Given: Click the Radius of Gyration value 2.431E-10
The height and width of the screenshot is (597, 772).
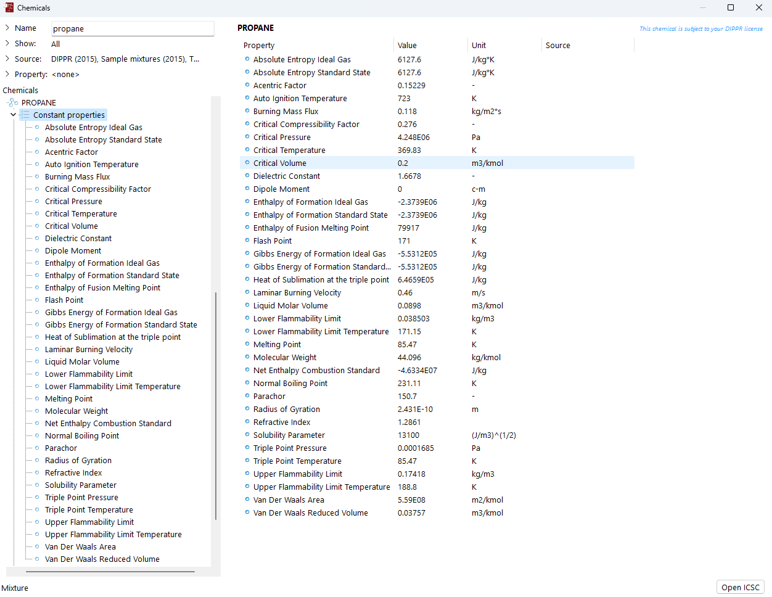Looking at the screenshot, I should [x=416, y=409].
